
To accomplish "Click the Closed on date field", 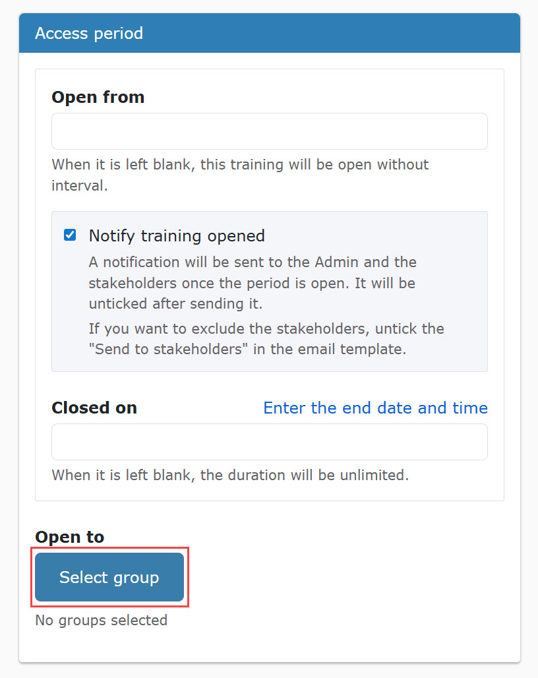I will tap(269, 442).
